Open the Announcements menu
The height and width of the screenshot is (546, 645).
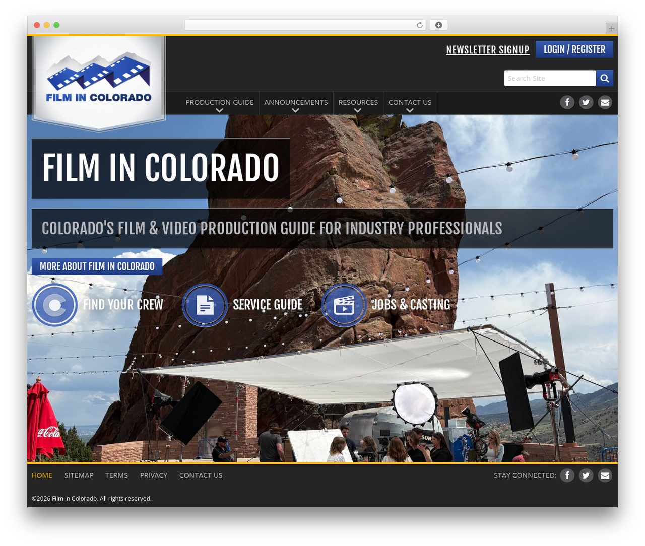(x=296, y=102)
